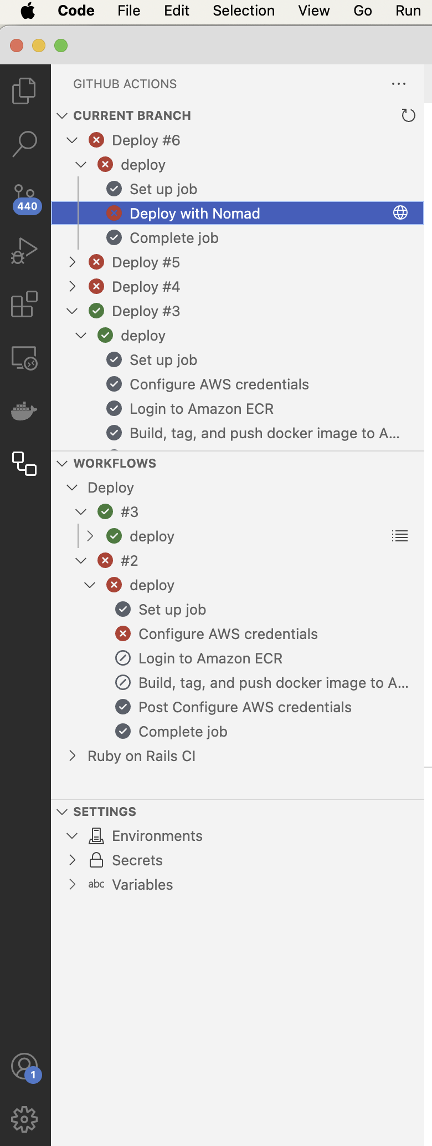The height and width of the screenshot is (1146, 432).
Task: Open the Deploy with Nomad log in browser via globe icon
Action: click(400, 212)
